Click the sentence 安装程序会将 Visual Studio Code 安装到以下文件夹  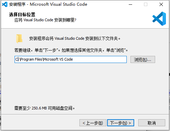[x=75, y=38]
